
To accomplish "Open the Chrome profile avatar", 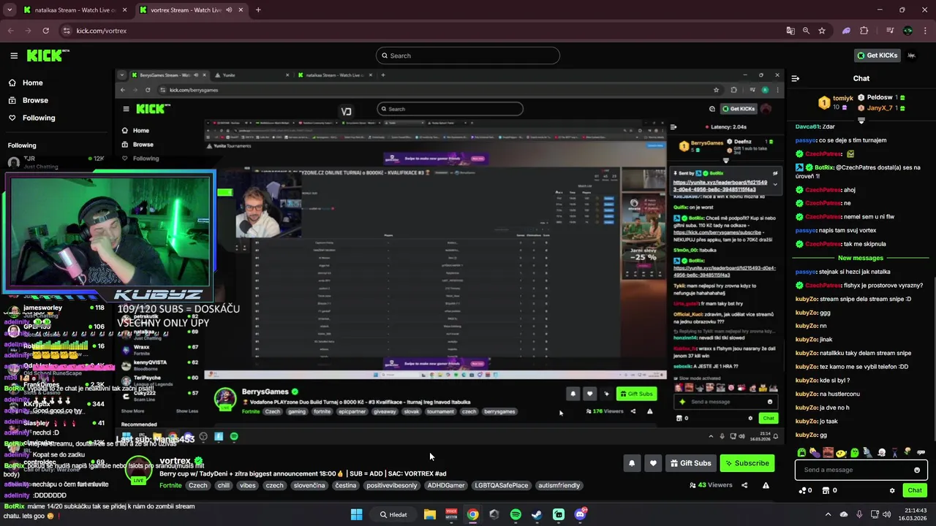I will coord(908,31).
